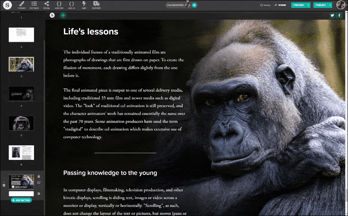Open the Settings list icon

(34, 5)
